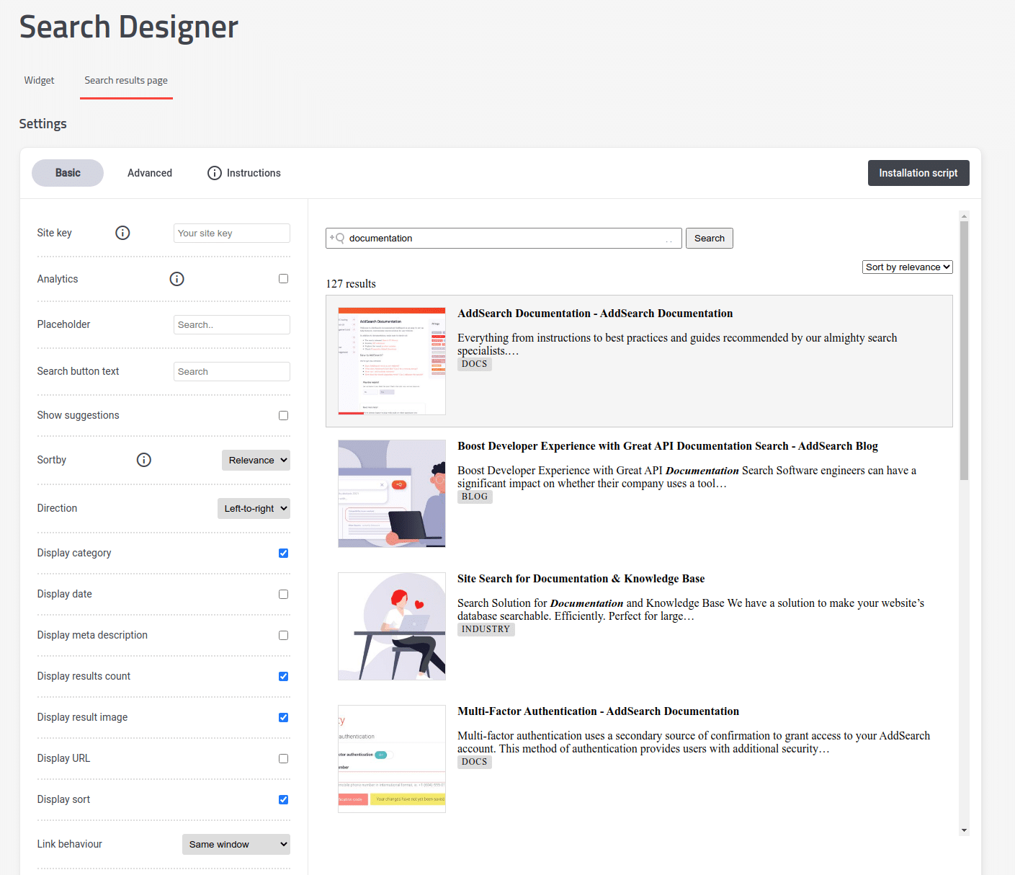The width and height of the screenshot is (1015, 875).
Task: Enable the Display date checkbox
Action: 283,595
